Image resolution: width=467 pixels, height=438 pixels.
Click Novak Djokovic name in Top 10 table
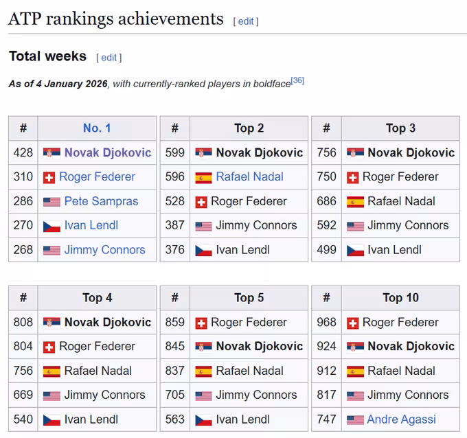(411, 346)
